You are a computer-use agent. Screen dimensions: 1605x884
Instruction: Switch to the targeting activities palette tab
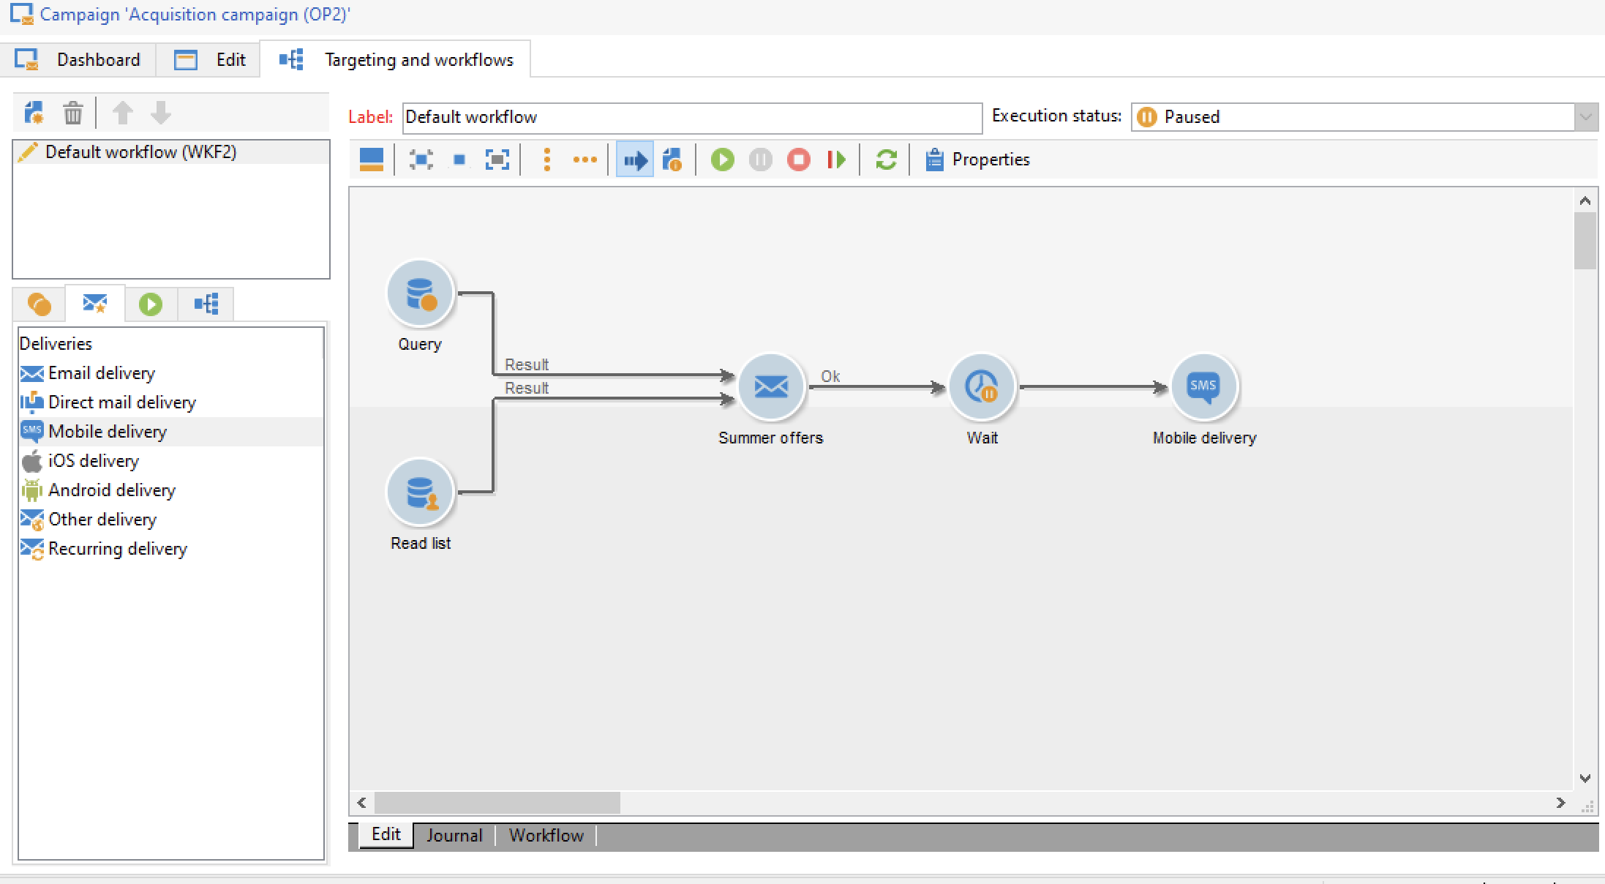coord(39,304)
